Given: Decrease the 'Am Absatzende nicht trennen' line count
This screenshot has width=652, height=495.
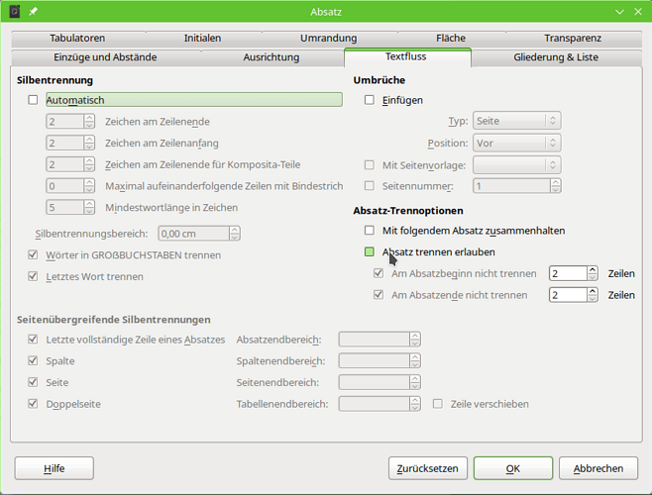Looking at the screenshot, I should [x=593, y=299].
